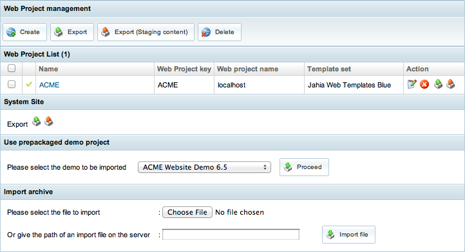This screenshot has width=465, height=252.
Task: Click the Template set column header
Action: click(329, 69)
